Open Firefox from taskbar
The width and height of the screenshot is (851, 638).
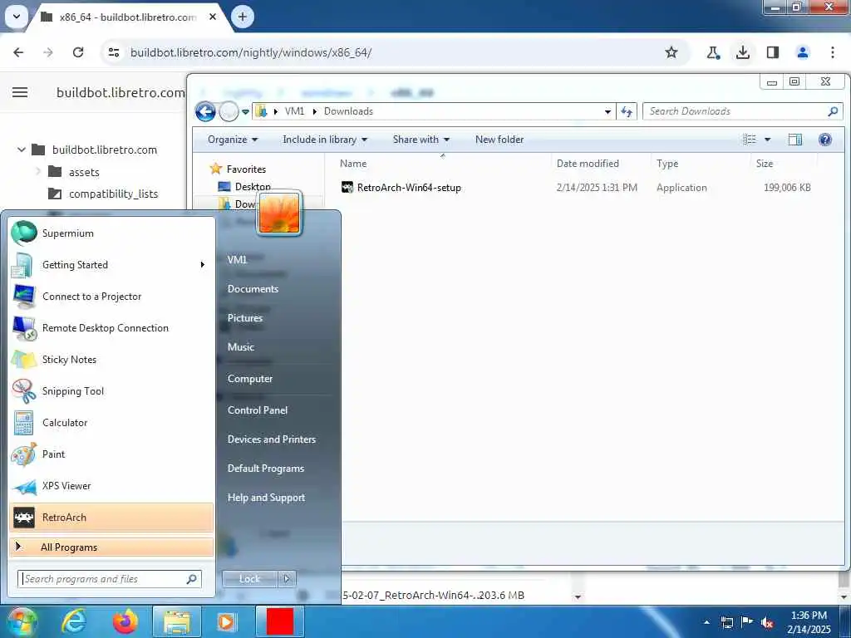click(x=125, y=622)
